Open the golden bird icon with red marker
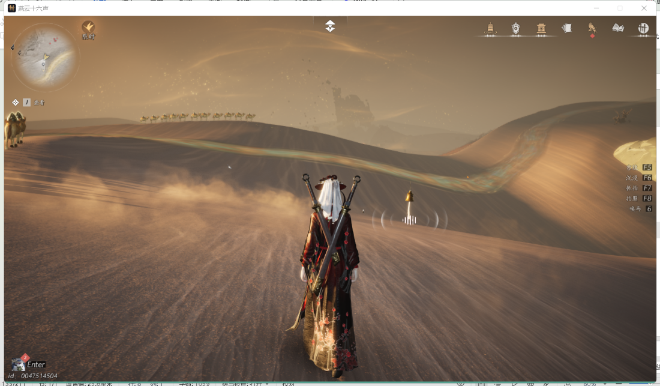Screen dimensions: 660x386 point(592,28)
